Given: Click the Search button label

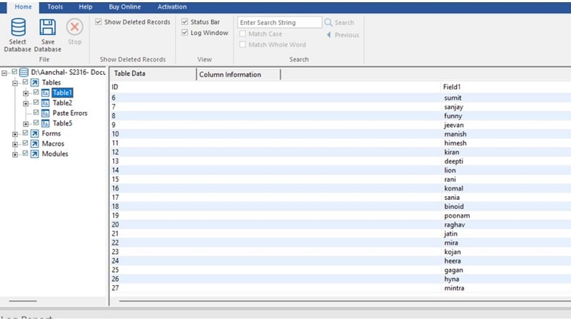Looking at the screenshot, I should pos(344,23).
